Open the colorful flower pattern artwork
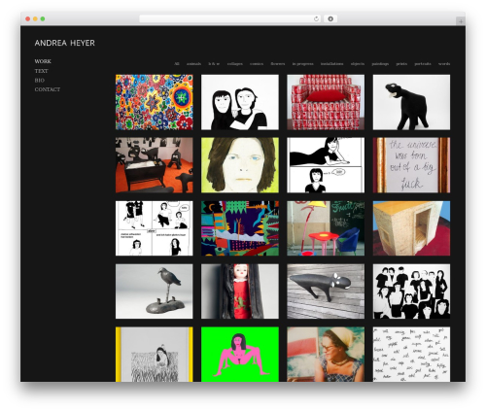Viewport: 486px width, 411px height. (x=155, y=102)
